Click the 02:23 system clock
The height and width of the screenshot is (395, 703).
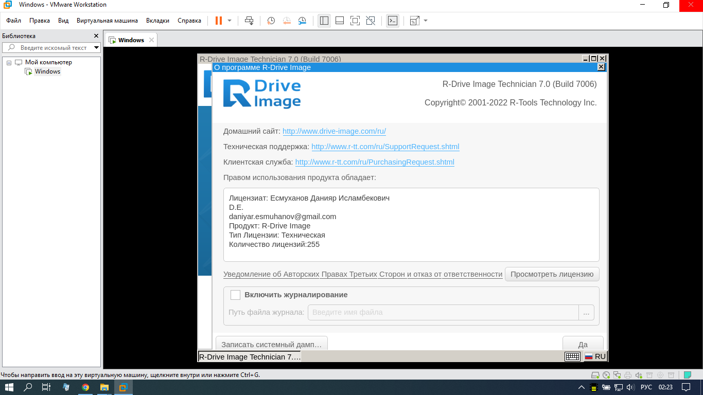665,387
